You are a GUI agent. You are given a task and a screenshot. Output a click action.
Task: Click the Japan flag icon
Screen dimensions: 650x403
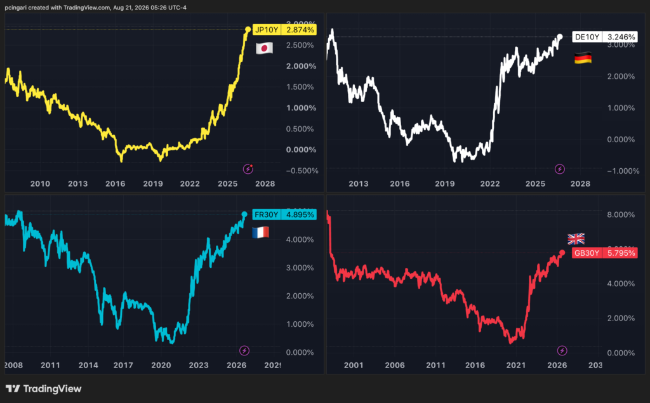pos(264,48)
